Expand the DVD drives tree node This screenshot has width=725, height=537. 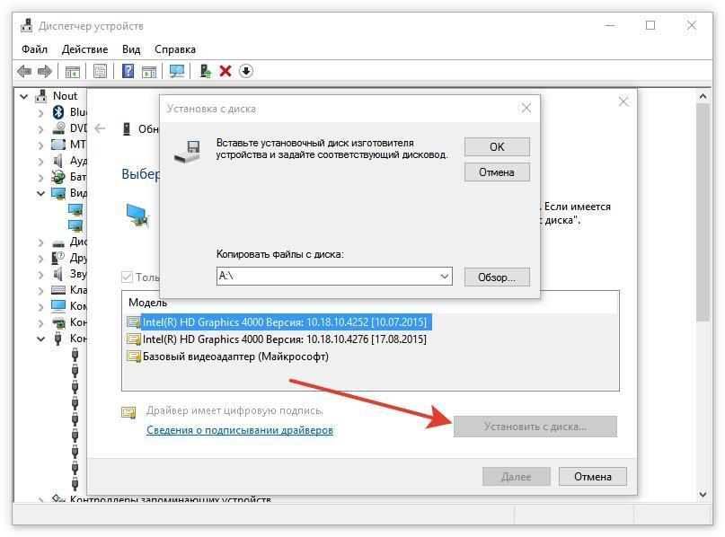(40, 129)
